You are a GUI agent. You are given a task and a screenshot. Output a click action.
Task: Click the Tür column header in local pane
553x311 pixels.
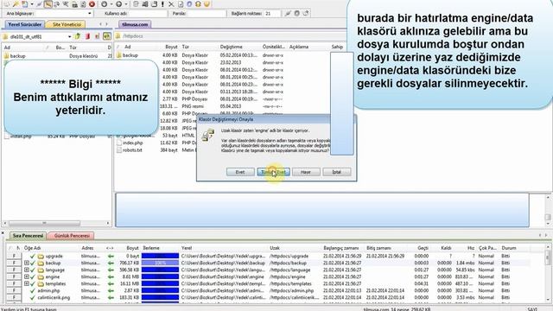click(x=73, y=48)
